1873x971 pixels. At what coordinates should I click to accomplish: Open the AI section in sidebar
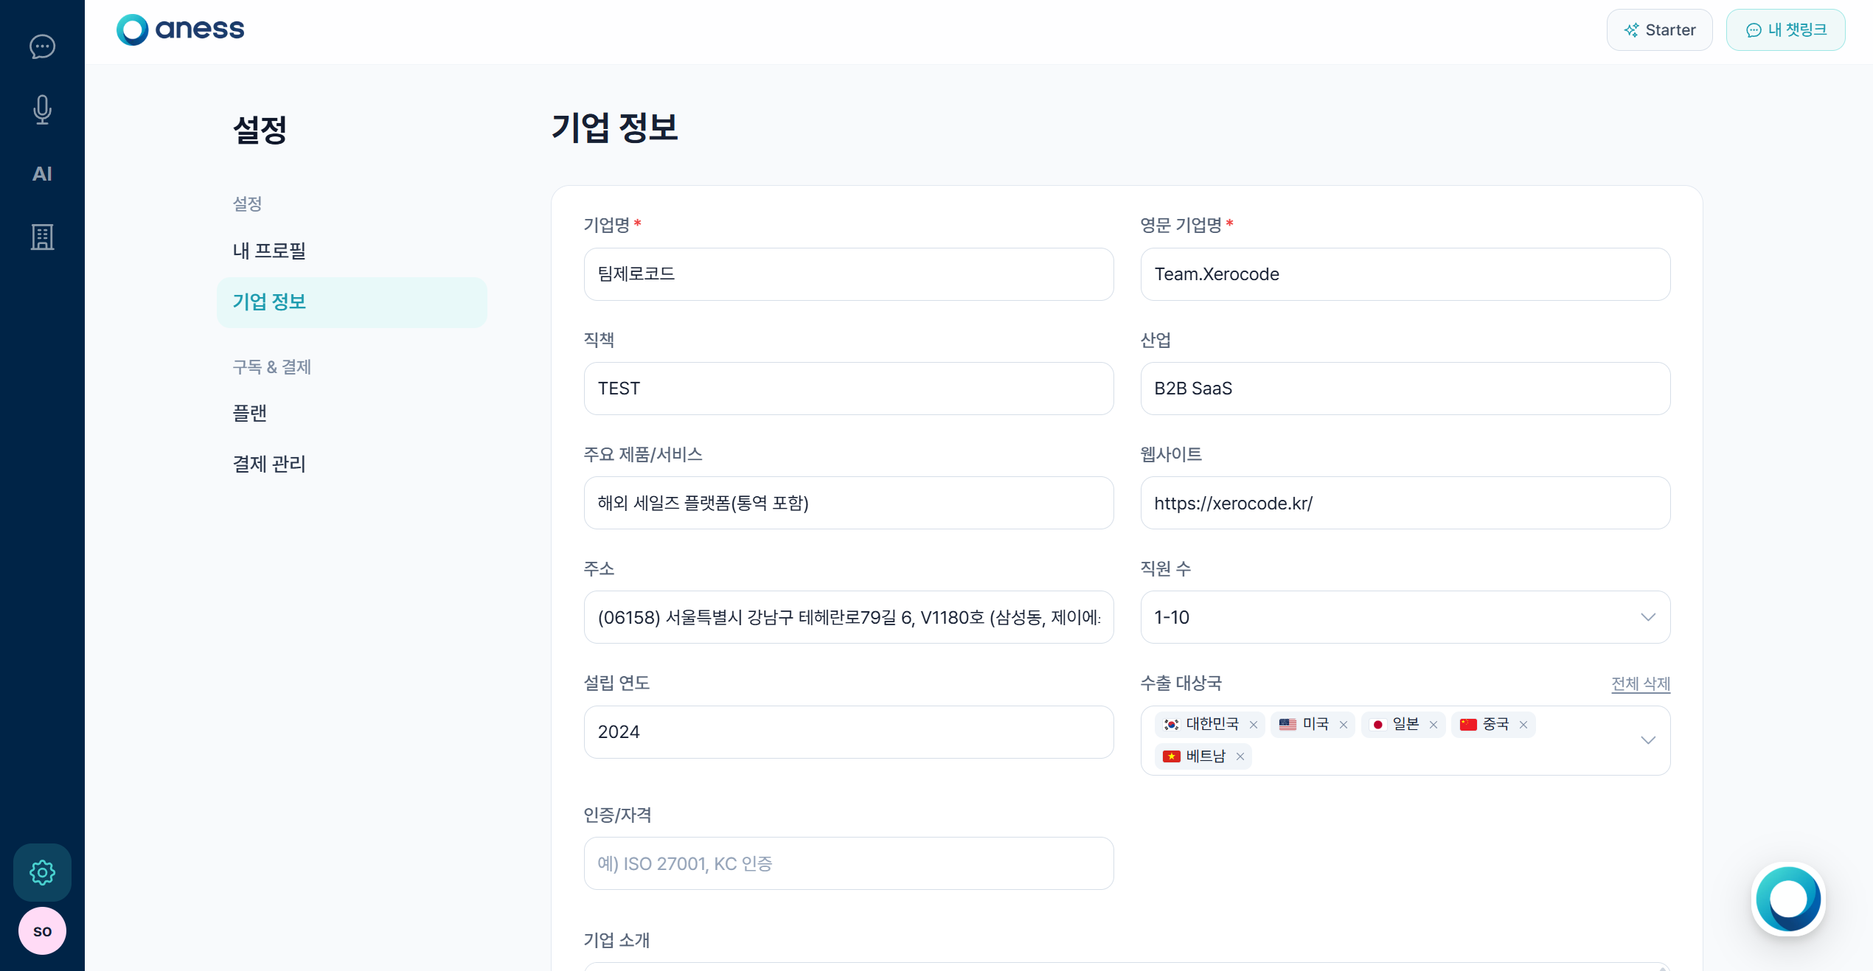[x=42, y=174]
